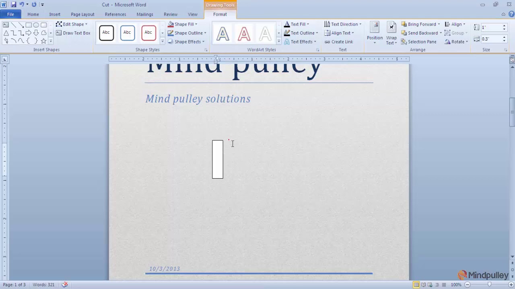Expand the Text Outline dropdown
The width and height of the screenshot is (515, 289).
point(301,33)
